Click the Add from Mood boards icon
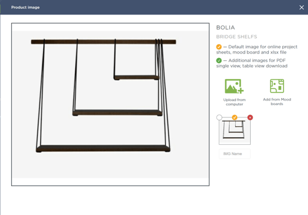 277,86
